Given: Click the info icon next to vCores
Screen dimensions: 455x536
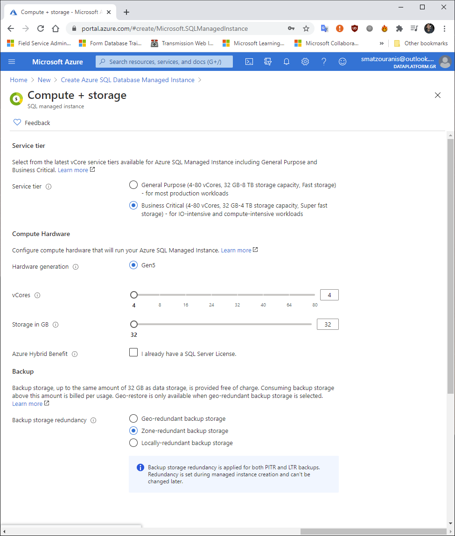Looking at the screenshot, I should pyautogui.click(x=36, y=295).
